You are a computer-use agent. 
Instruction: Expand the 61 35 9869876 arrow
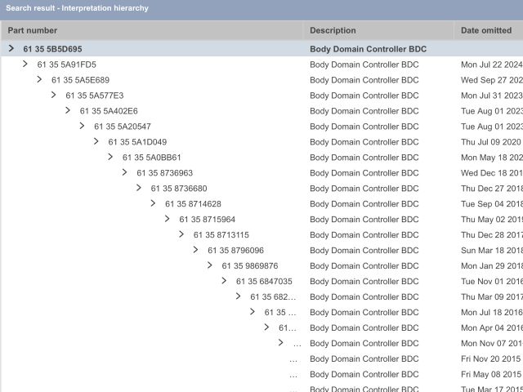(210, 266)
